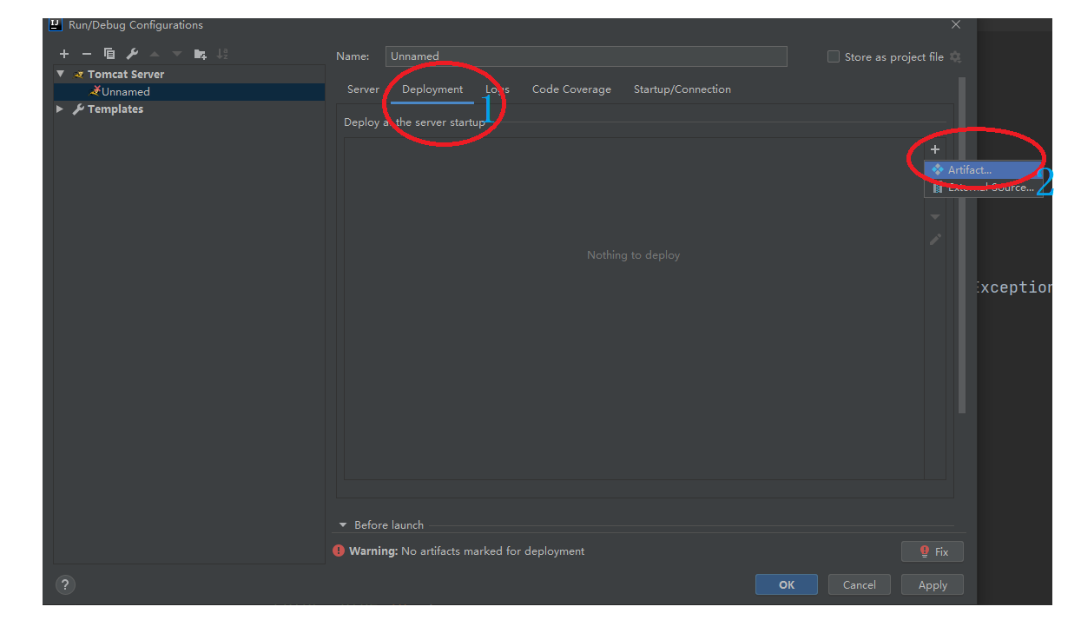Switch to the Deployment tab
The height and width of the screenshot is (633, 1081).
click(432, 89)
